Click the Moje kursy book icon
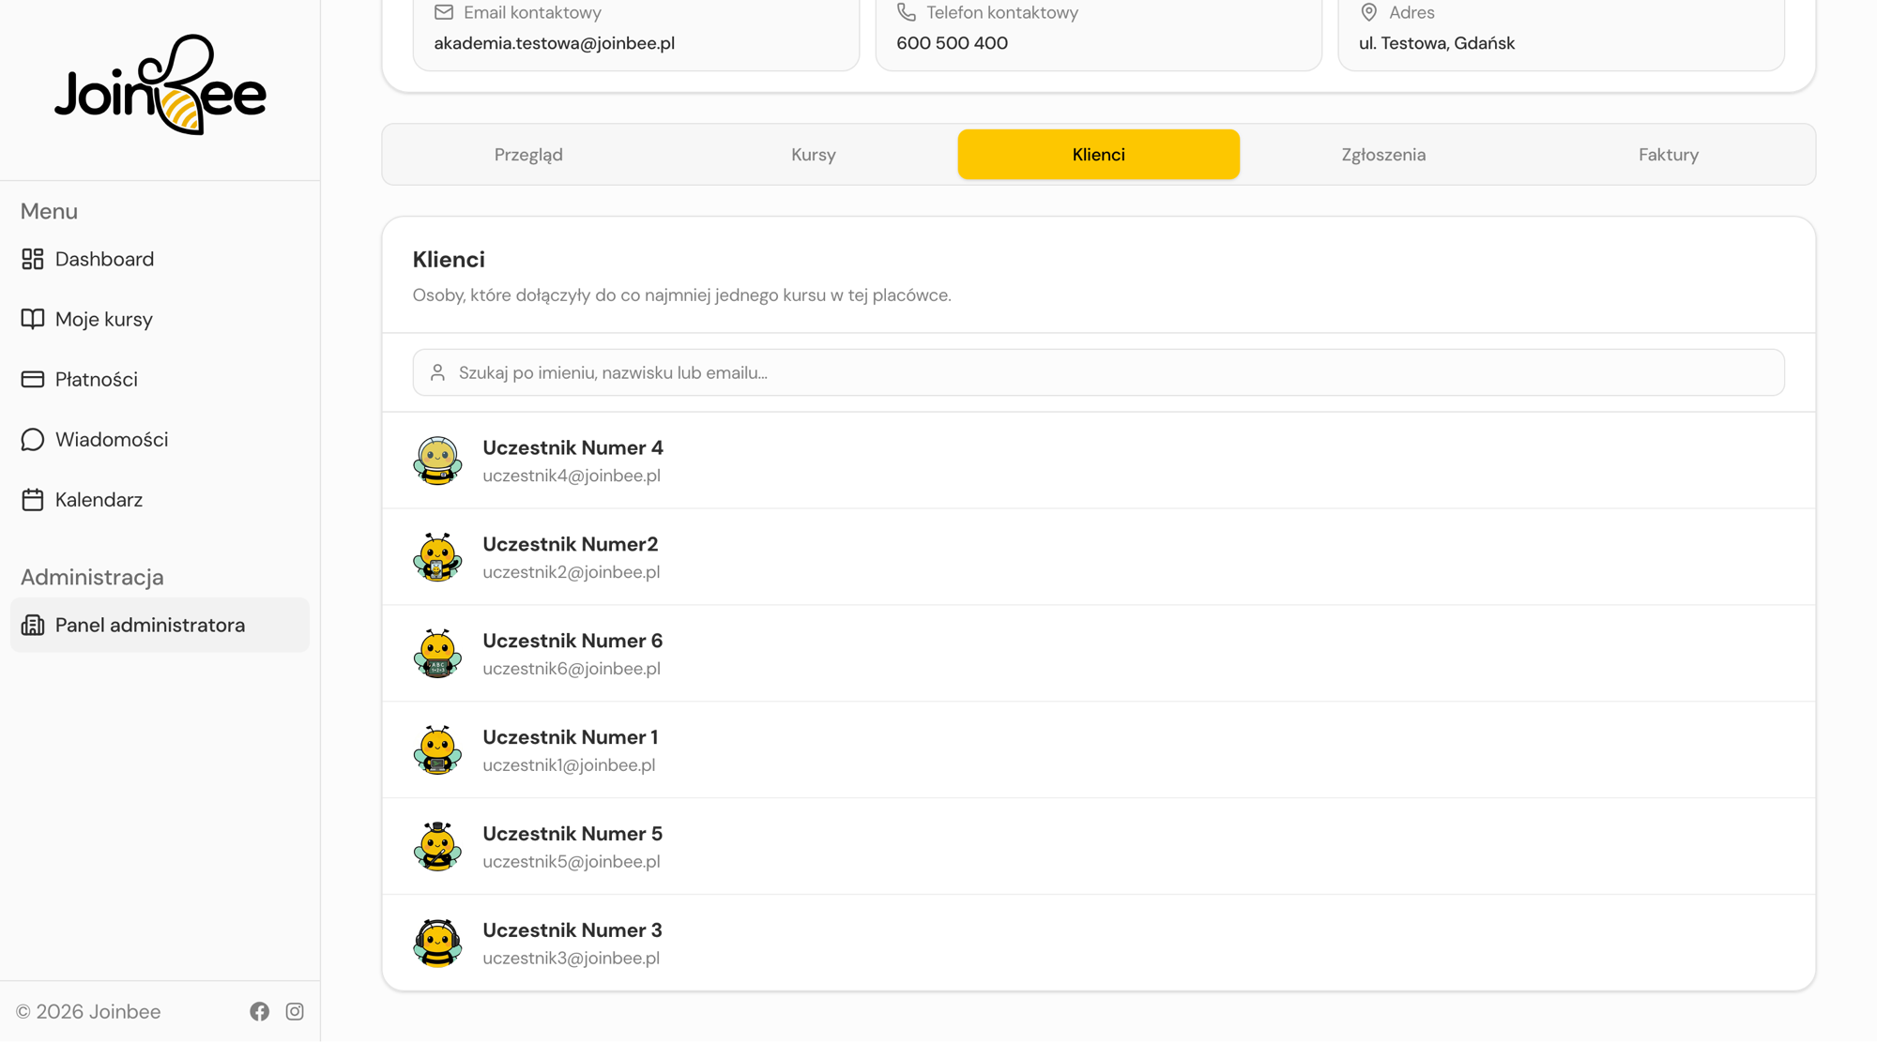The image size is (1877, 1043). [33, 319]
